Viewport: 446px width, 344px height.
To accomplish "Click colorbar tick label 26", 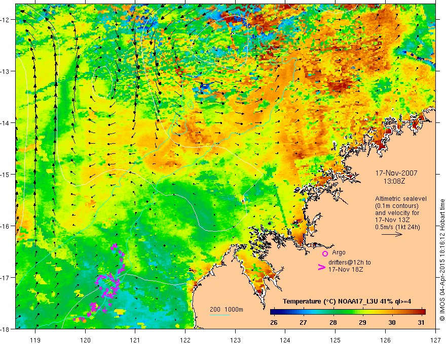I will pos(274,323).
